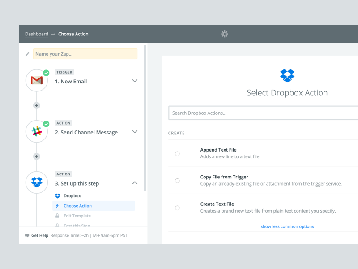The image size is (358, 269).
Task: Open the Slack action step icon
Action: pos(37,131)
